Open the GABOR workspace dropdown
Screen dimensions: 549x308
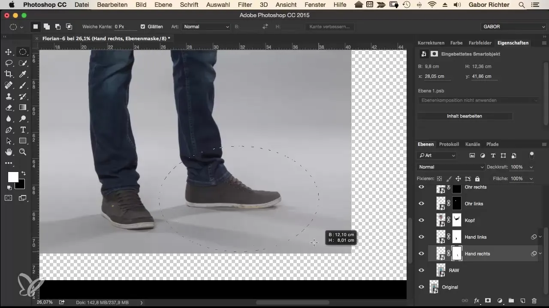point(513,27)
